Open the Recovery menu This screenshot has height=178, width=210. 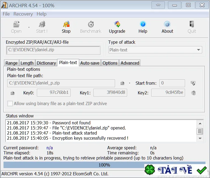tap(23, 14)
